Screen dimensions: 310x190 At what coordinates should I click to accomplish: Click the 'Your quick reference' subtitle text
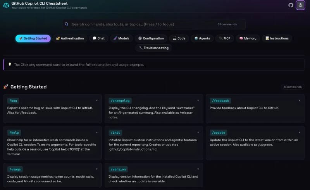pyautogui.click(x=49, y=8)
